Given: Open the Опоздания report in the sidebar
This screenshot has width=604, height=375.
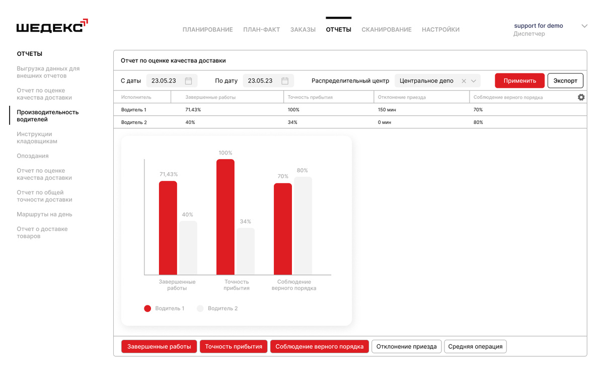Looking at the screenshot, I should coord(33,156).
